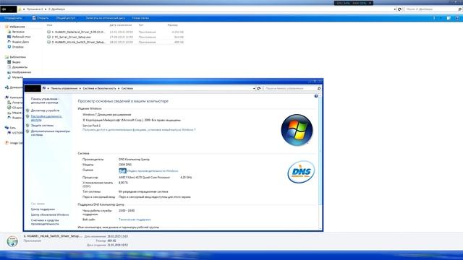The image size is (463, 260).
Task: Expand breadcrumb arrow after Панель управления
Action: click(x=80, y=88)
